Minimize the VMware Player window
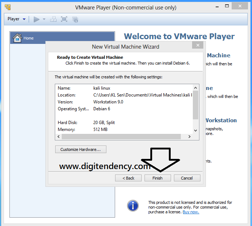The image size is (252, 226). tap(217, 7)
